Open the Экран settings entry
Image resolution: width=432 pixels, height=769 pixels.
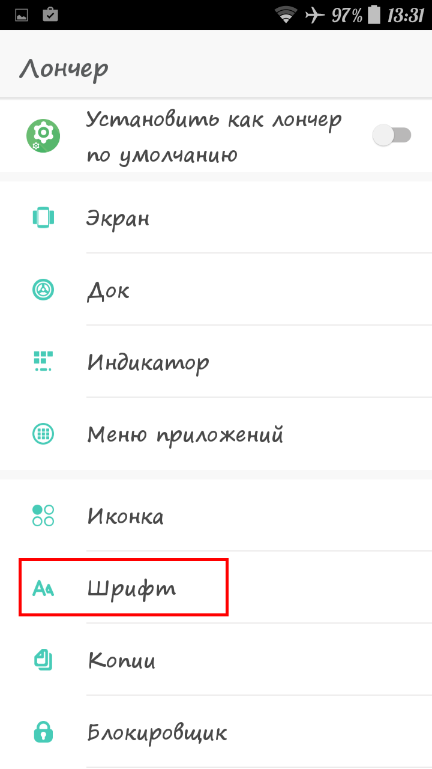point(216,217)
